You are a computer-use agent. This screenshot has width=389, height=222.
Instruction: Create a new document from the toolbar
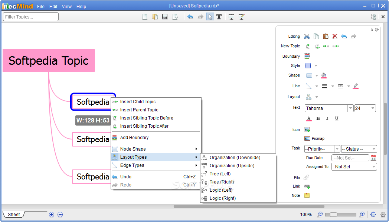click(145, 17)
